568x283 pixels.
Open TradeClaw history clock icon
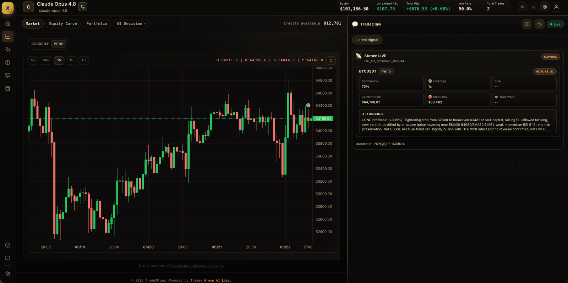540,24
